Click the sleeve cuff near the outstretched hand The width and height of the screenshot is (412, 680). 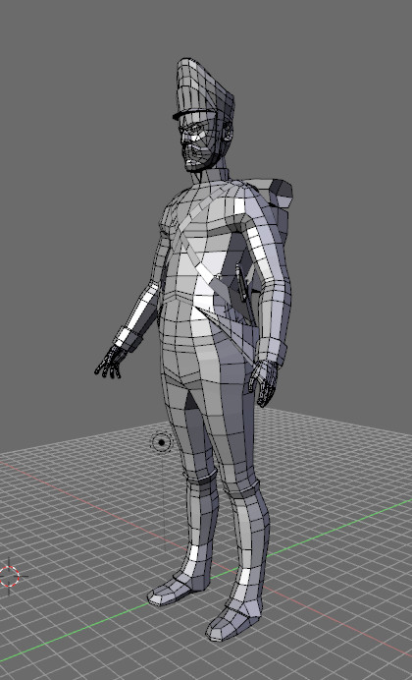pyautogui.click(x=129, y=338)
